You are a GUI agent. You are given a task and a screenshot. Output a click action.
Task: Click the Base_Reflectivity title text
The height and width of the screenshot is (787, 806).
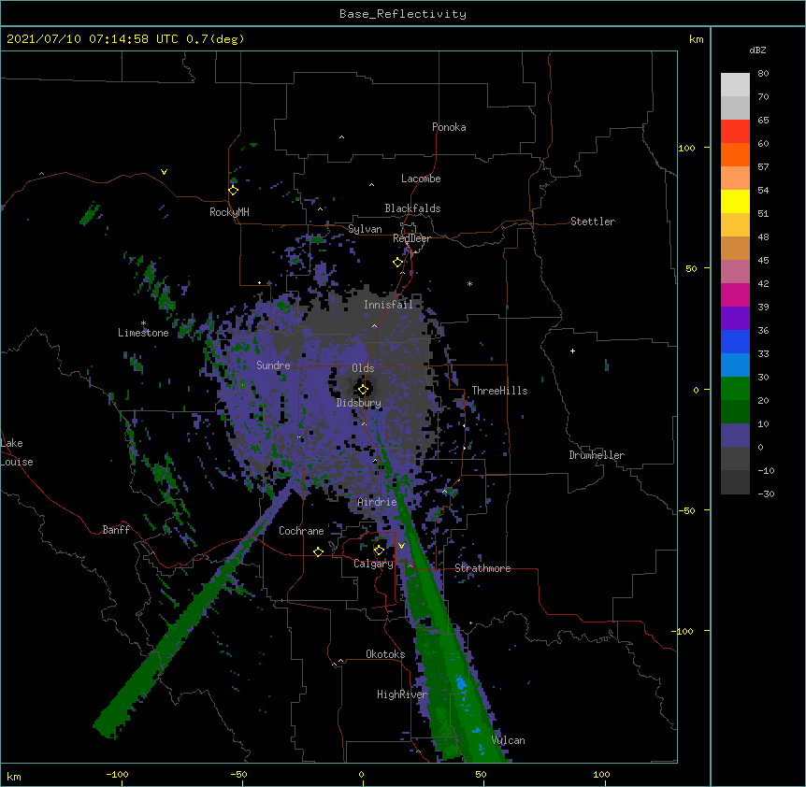coord(403,14)
